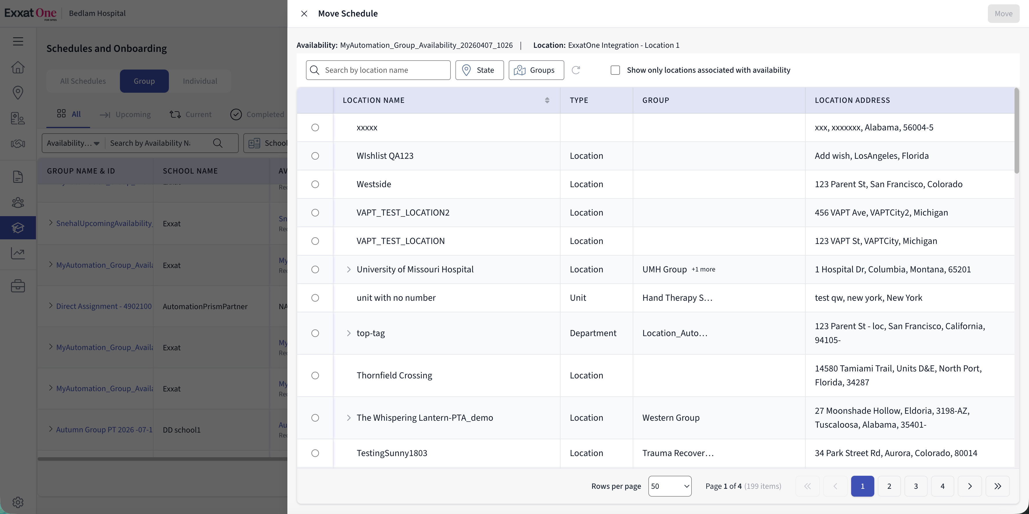This screenshot has height=514, width=1029.
Task: Go to Home icon in sidebar
Action: click(x=18, y=67)
